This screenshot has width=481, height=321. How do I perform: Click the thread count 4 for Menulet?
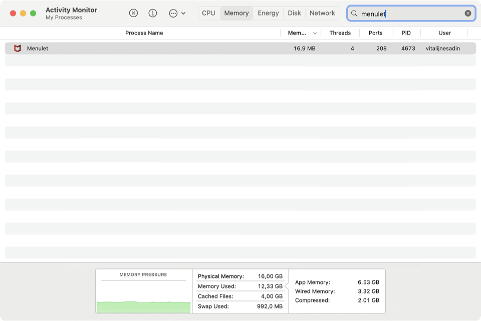tap(352, 49)
